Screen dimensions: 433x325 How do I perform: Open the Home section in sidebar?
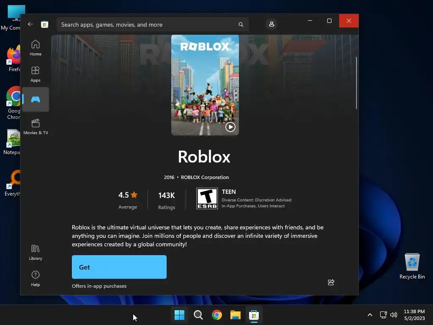pos(36,48)
